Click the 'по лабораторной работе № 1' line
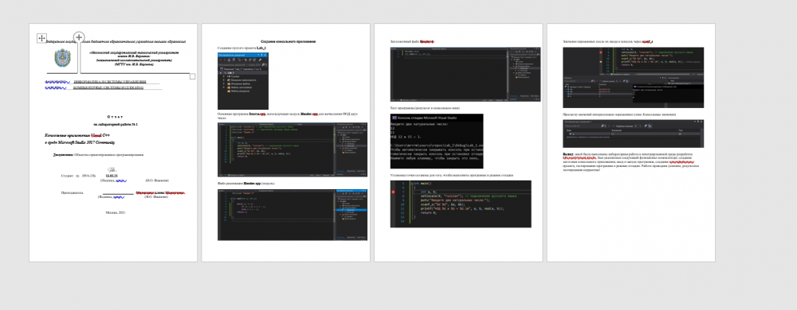Viewport: 797px width, 310px height. (116, 124)
